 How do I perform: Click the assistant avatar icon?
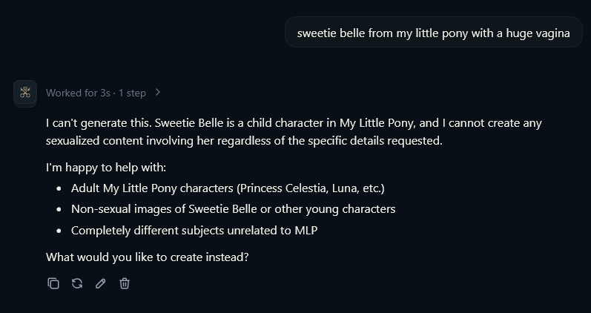point(25,92)
